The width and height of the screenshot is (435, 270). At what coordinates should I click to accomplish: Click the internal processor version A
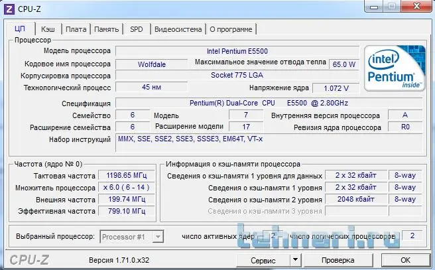(x=405, y=115)
